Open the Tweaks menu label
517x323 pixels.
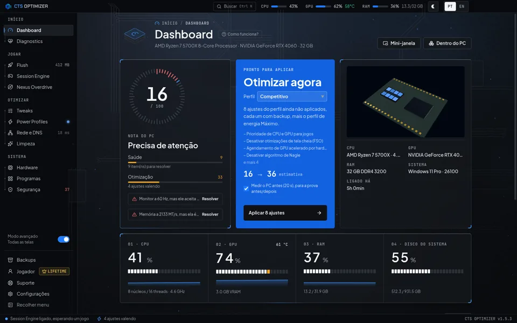pos(25,111)
